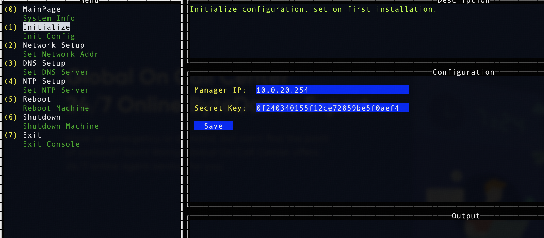Click the Reboot Machine subtitle
Screen dimensions: 544x238
(56, 108)
